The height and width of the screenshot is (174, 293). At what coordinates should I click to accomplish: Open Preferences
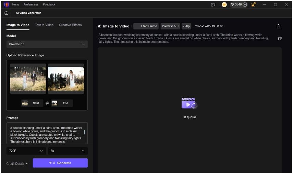[x=31, y=4]
